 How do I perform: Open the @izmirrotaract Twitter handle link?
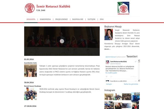111,57
